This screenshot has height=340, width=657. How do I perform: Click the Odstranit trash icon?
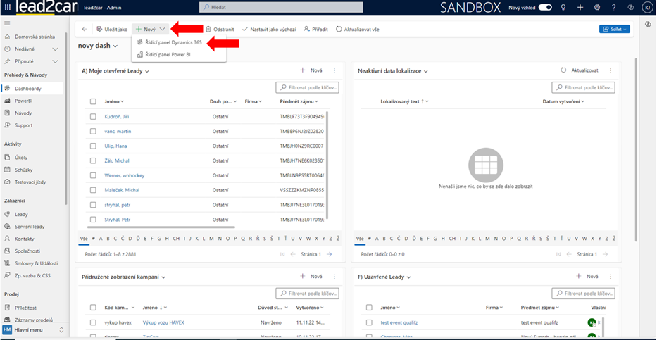208,29
